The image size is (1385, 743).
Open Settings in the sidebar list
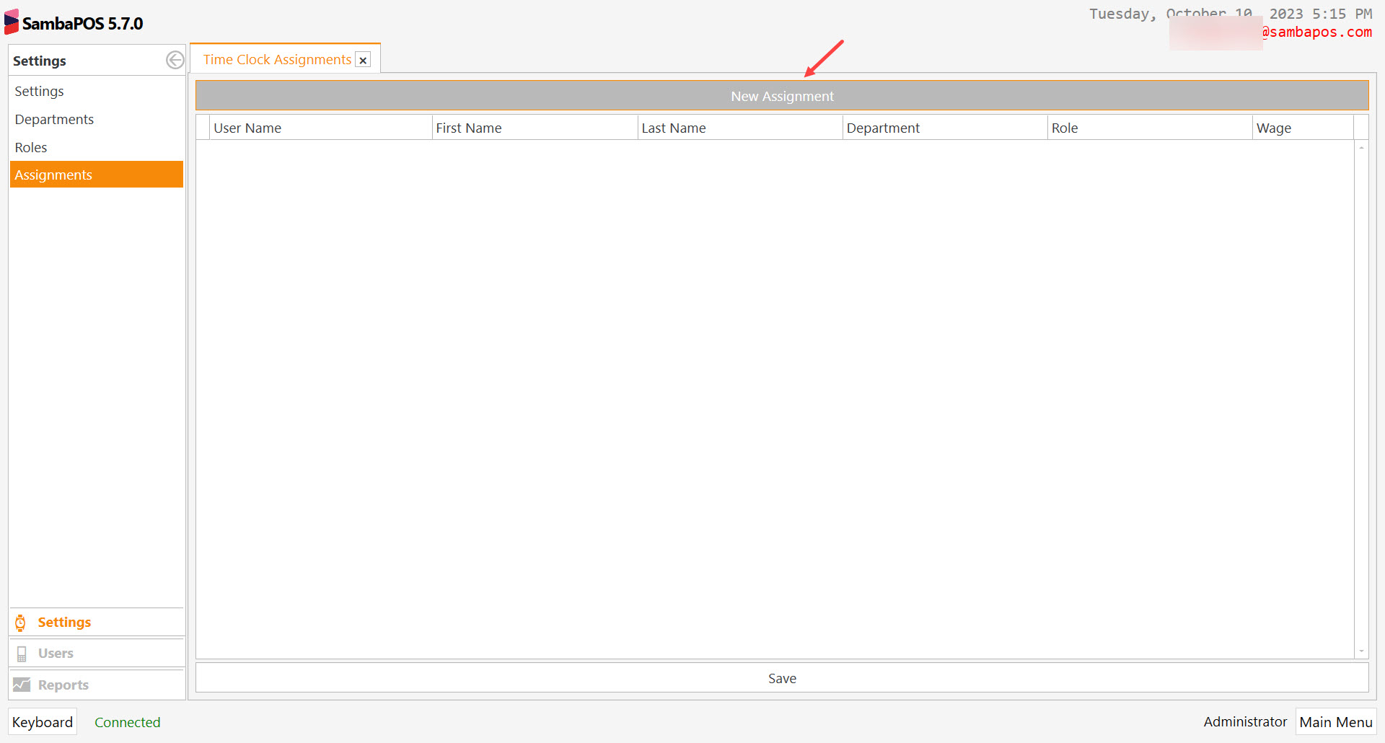pos(40,92)
